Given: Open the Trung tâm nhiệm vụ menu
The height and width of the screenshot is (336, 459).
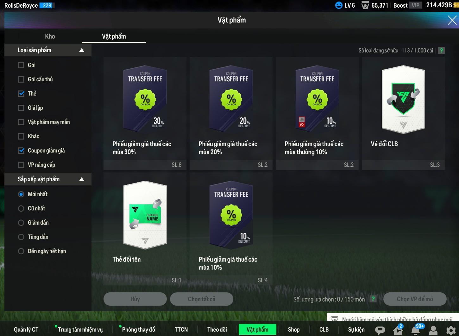Looking at the screenshot, I should (80, 330).
